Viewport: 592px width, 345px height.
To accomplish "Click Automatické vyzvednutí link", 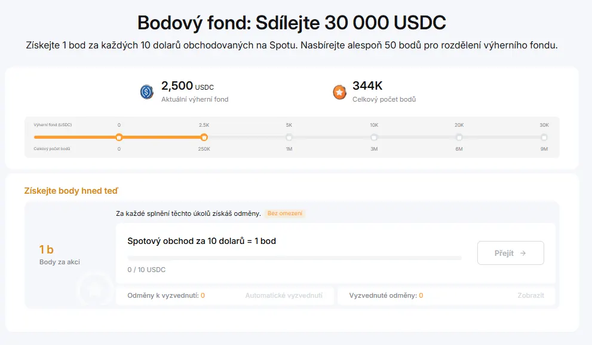I will pos(284,295).
